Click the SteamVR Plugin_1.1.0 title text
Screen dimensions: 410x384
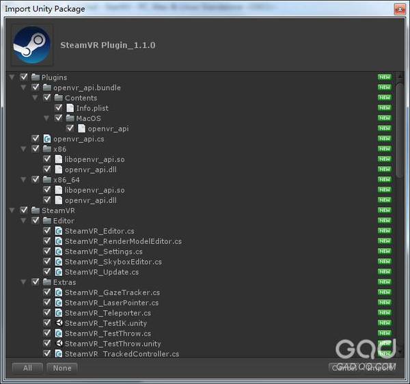point(108,45)
